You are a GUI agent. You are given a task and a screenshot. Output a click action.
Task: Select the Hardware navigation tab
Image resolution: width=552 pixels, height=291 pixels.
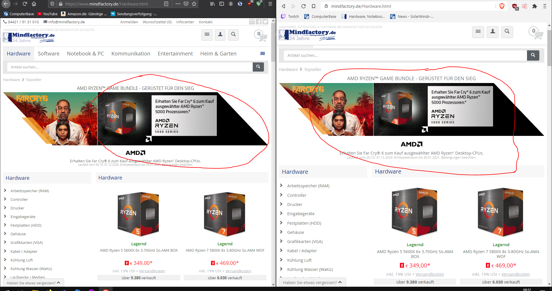19,54
